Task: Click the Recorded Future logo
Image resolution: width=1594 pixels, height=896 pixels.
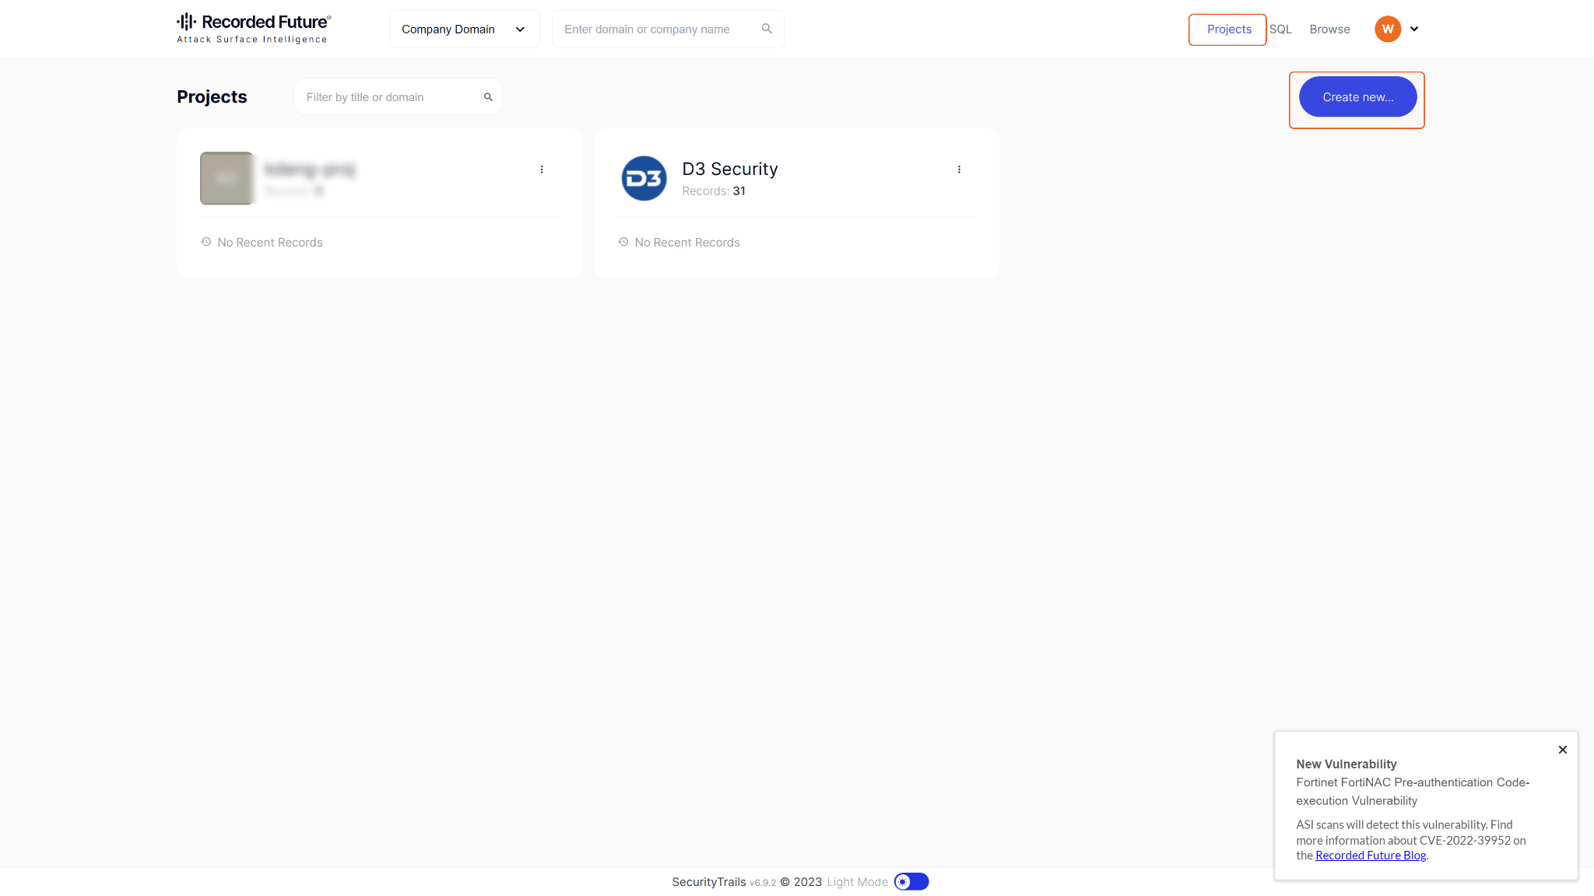Action: [254, 29]
